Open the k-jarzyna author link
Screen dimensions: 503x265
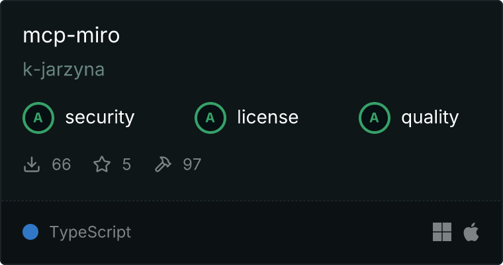coord(64,70)
